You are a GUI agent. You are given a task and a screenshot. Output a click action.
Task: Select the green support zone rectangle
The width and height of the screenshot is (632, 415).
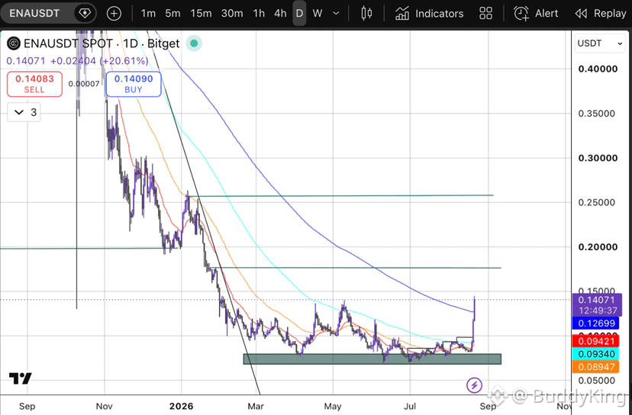372,359
